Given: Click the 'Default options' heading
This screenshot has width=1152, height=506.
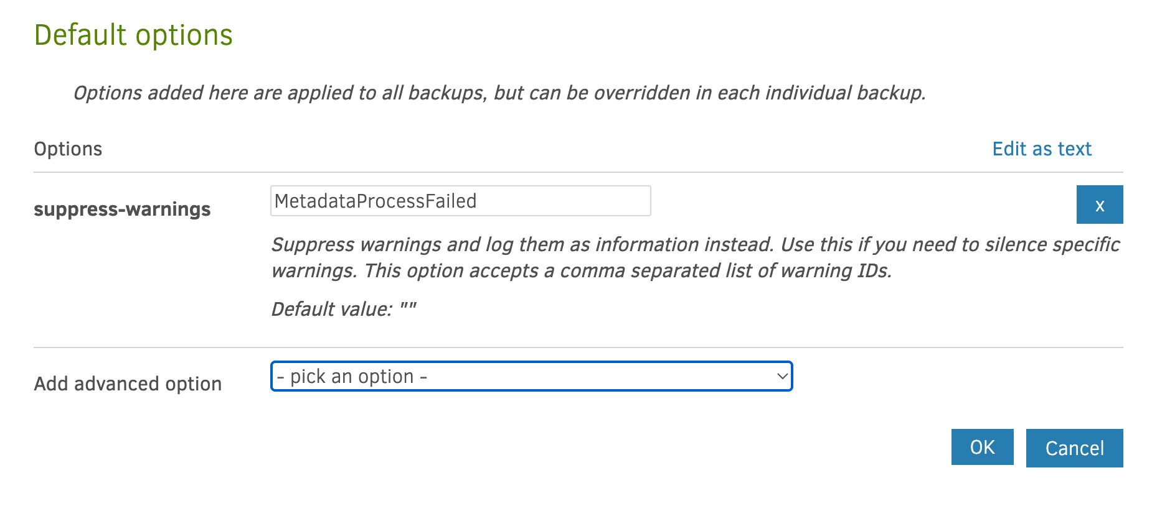Looking at the screenshot, I should pos(133,35).
